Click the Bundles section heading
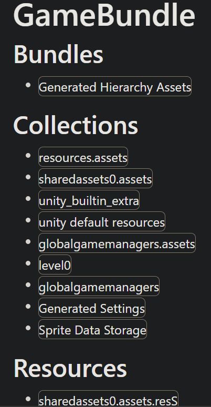This screenshot has width=211, height=407. [x=58, y=54]
